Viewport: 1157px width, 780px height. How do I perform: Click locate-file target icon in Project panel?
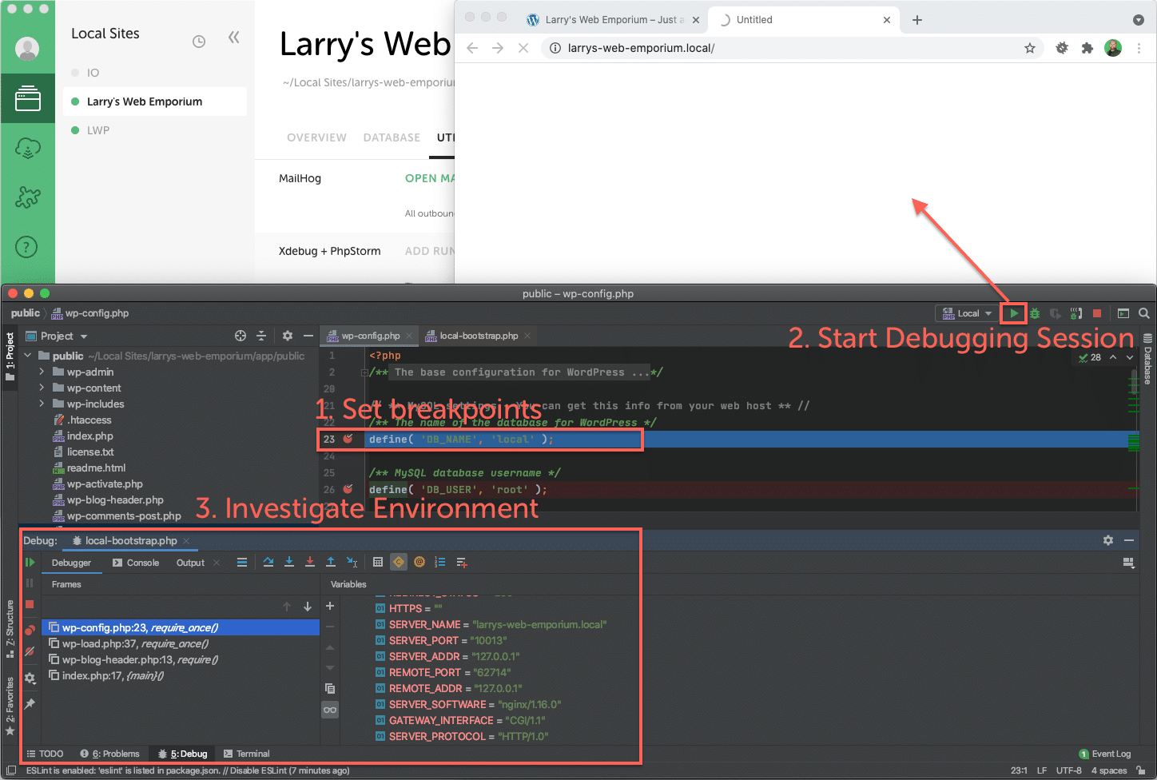pyautogui.click(x=241, y=336)
